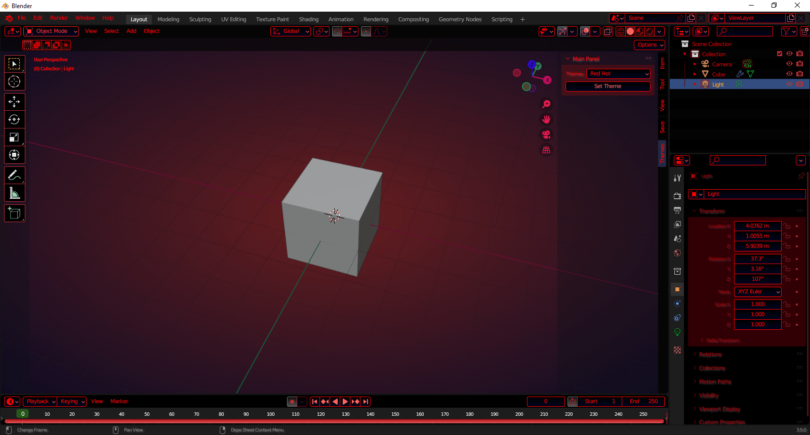
Task: Toggle Light visibility eye icon in outliner
Action: [x=789, y=84]
